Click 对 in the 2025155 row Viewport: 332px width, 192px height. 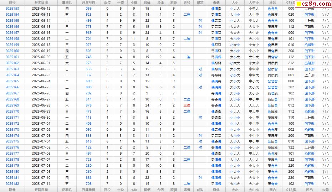200,21
